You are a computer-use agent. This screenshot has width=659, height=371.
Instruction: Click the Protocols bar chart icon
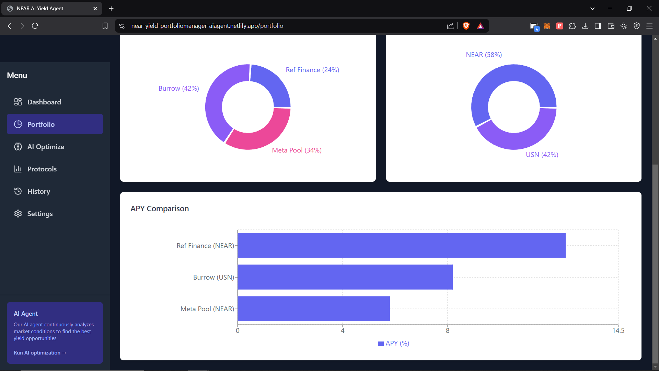[18, 169]
